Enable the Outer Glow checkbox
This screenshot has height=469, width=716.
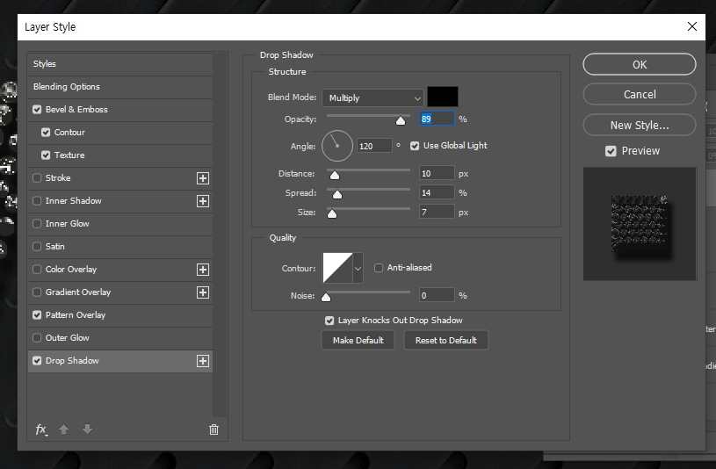tap(37, 338)
